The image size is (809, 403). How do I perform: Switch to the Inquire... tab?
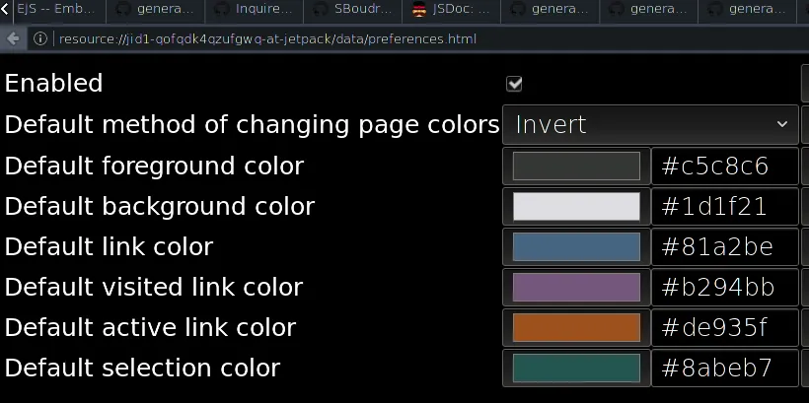(x=255, y=9)
